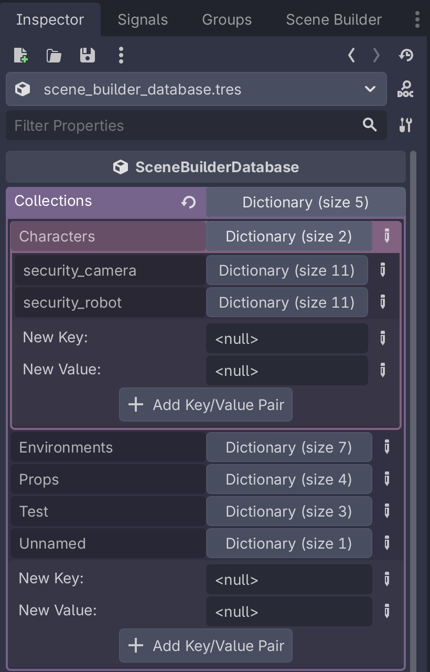This screenshot has width=430, height=672.
Task: Toggle edit mode for the Unnamed dictionary
Action: 386,543
